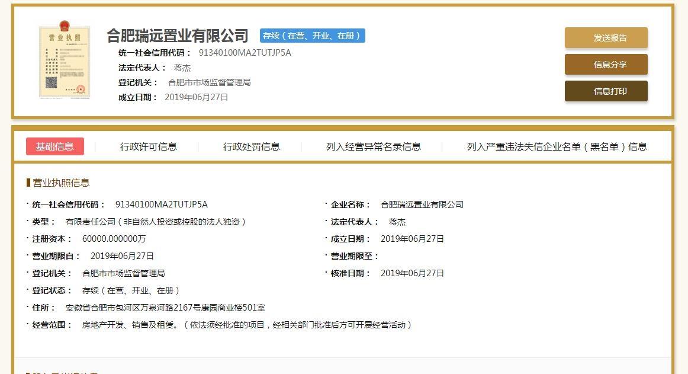Open the 行政处罚信息 tab

[x=251, y=146]
